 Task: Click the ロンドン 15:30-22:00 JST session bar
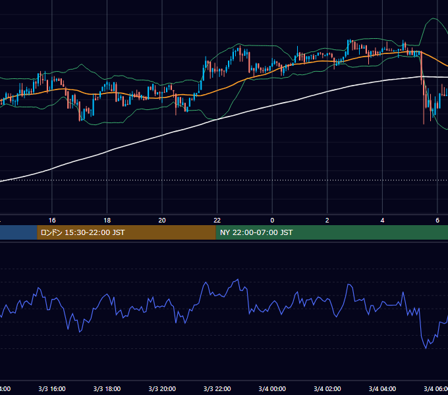pos(126,232)
